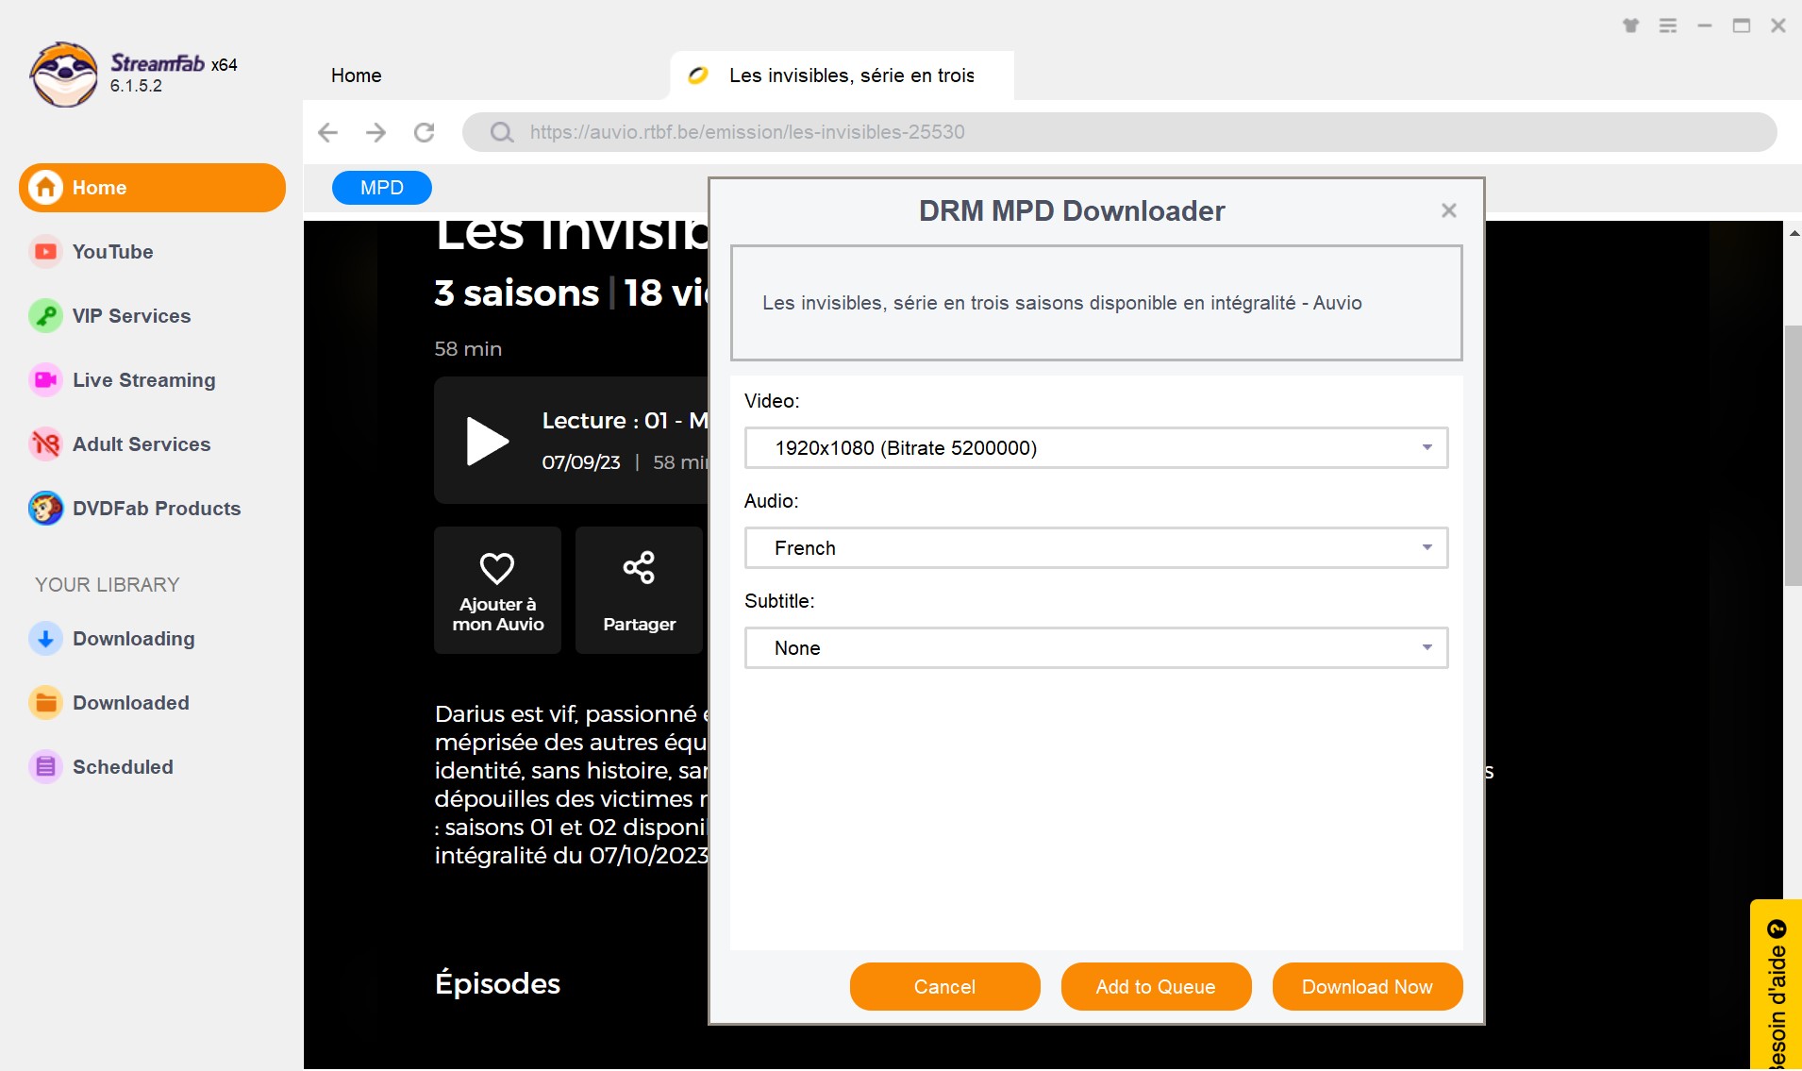This screenshot has width=1802, height=1071.
Task: Click the Downloaded folder icon
Action: (45, 703)
